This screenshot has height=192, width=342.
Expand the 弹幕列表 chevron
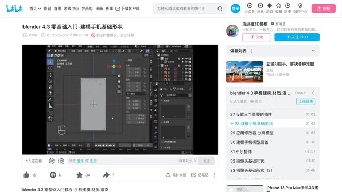pyautogui.click(x=313, y=51)
